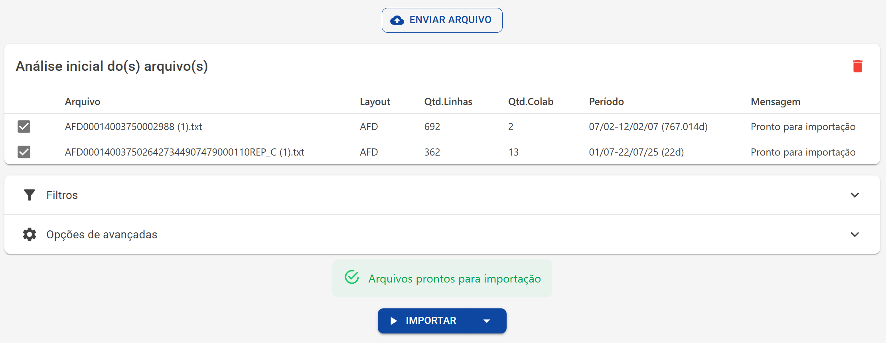Image resolution: width=886 pixels, height=343 pixels.
Task: Click the play icon on Importar
Action: pos(394,321)
